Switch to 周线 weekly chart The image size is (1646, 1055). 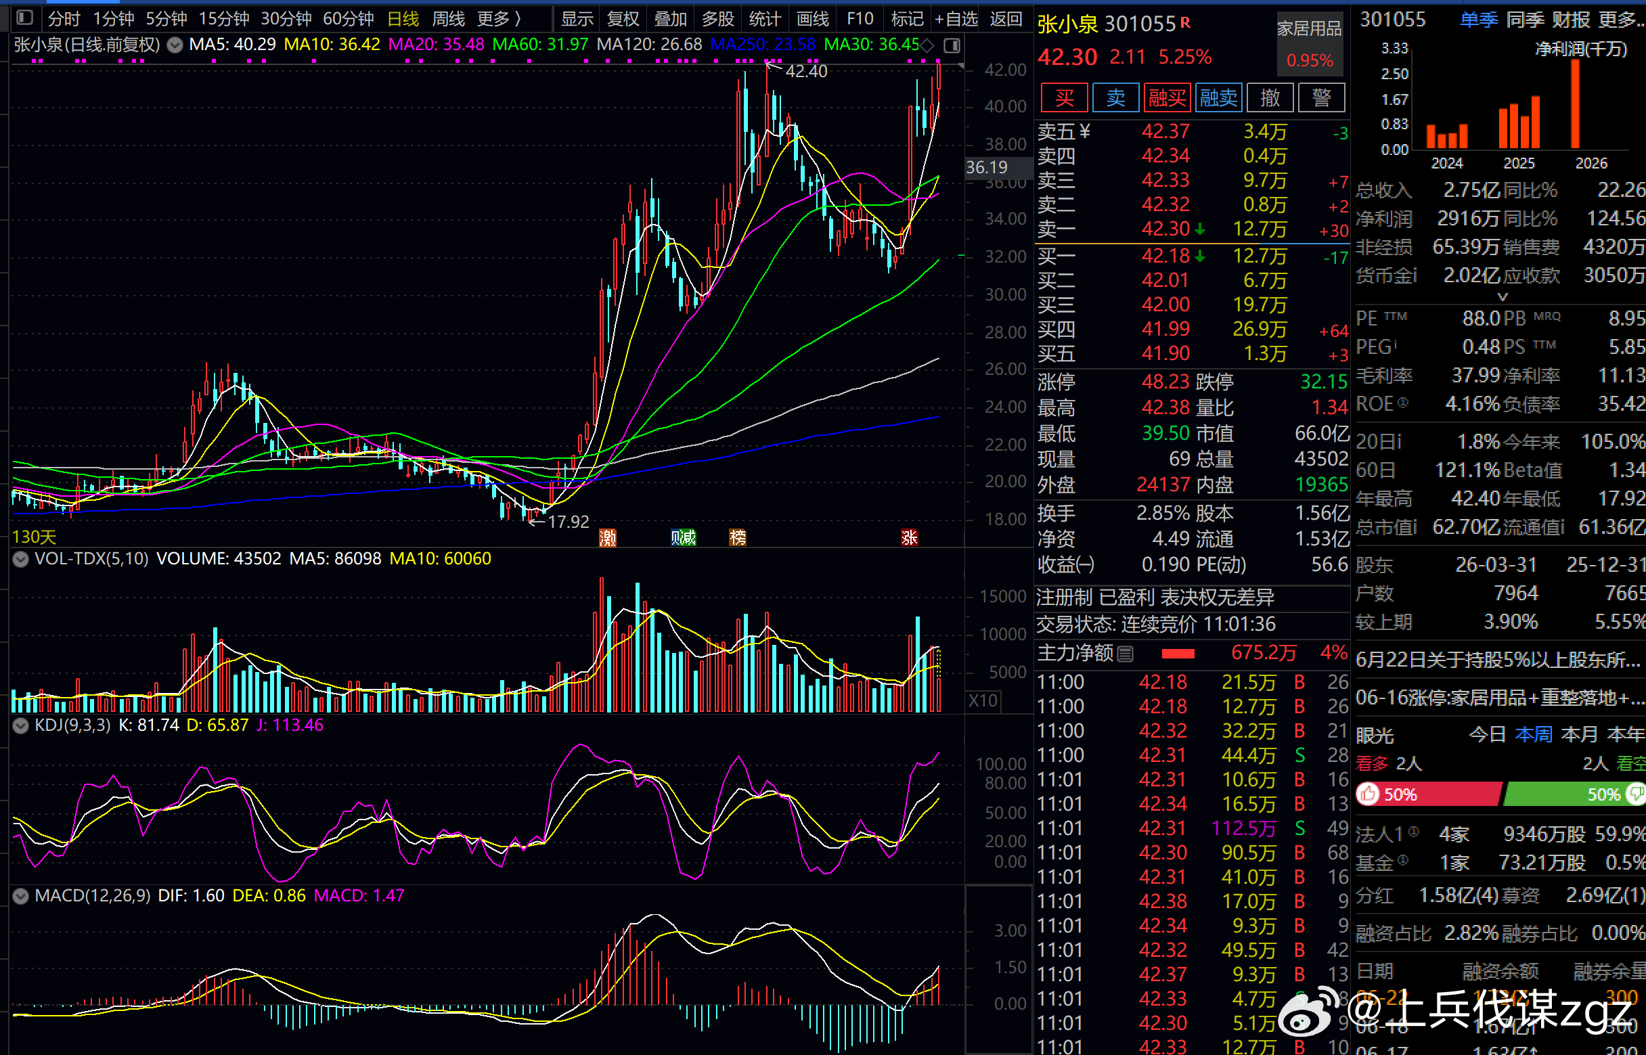[449, 18]
